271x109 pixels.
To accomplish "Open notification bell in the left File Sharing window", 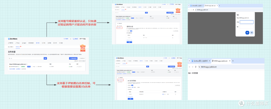I will pos(71,39).
